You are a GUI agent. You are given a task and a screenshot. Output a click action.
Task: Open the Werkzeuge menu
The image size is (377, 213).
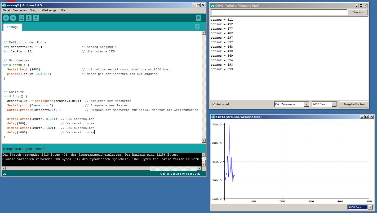click(49, 10)
